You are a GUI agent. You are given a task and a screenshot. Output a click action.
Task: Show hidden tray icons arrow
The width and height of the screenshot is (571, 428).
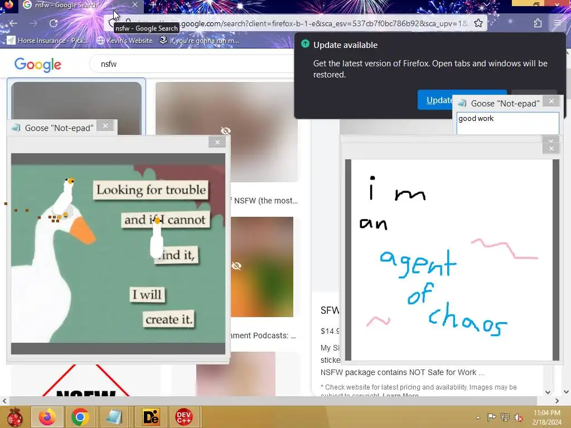click(x=478, y=417)
